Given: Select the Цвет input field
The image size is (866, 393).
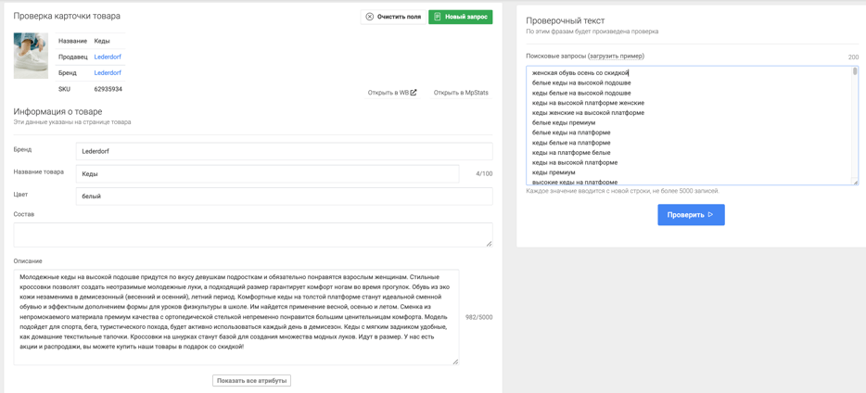Looking at the screenshot, I should click(x=284, y=196).
